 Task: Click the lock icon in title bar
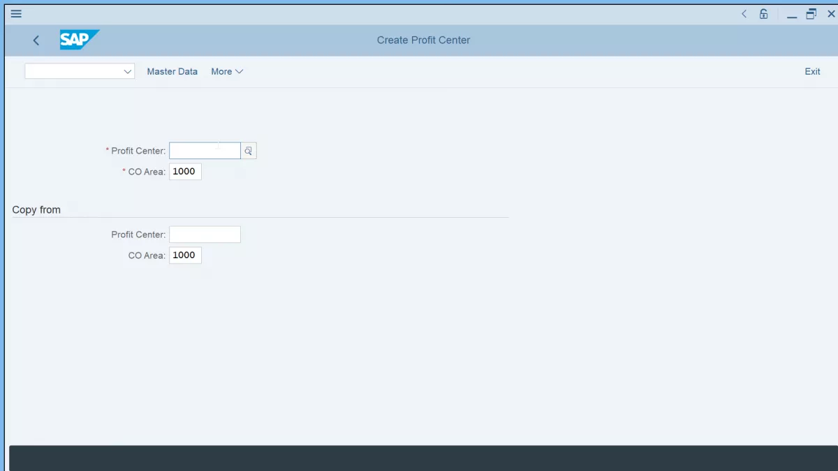[x=764, y=13]
